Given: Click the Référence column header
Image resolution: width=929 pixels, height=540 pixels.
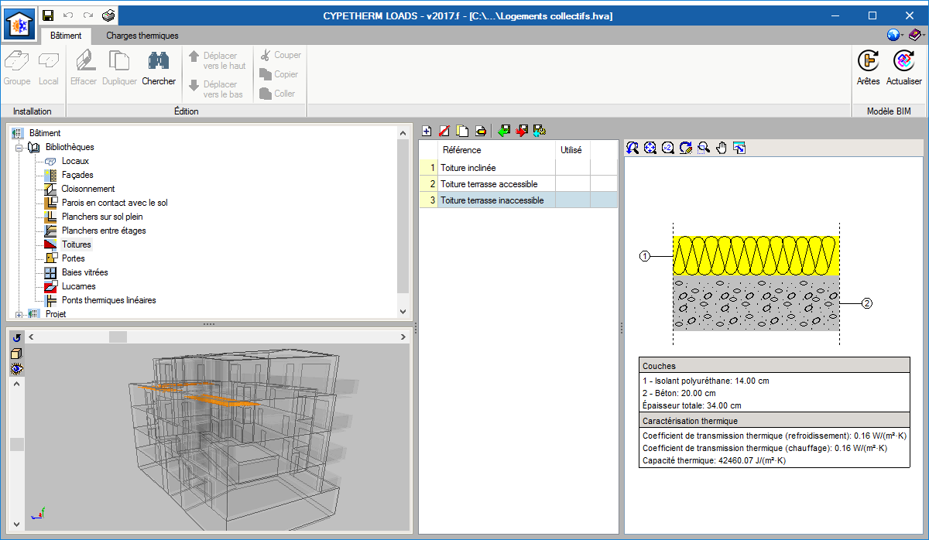Looking at the screenshot, I should (x=497, y=150).
